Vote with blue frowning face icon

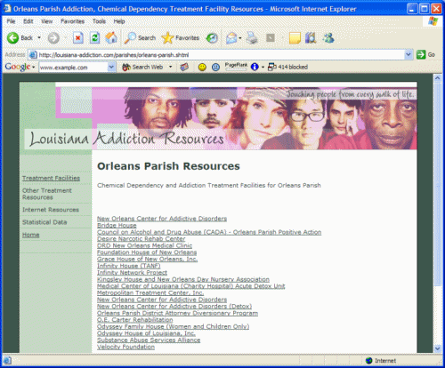(x=215, y=68)
